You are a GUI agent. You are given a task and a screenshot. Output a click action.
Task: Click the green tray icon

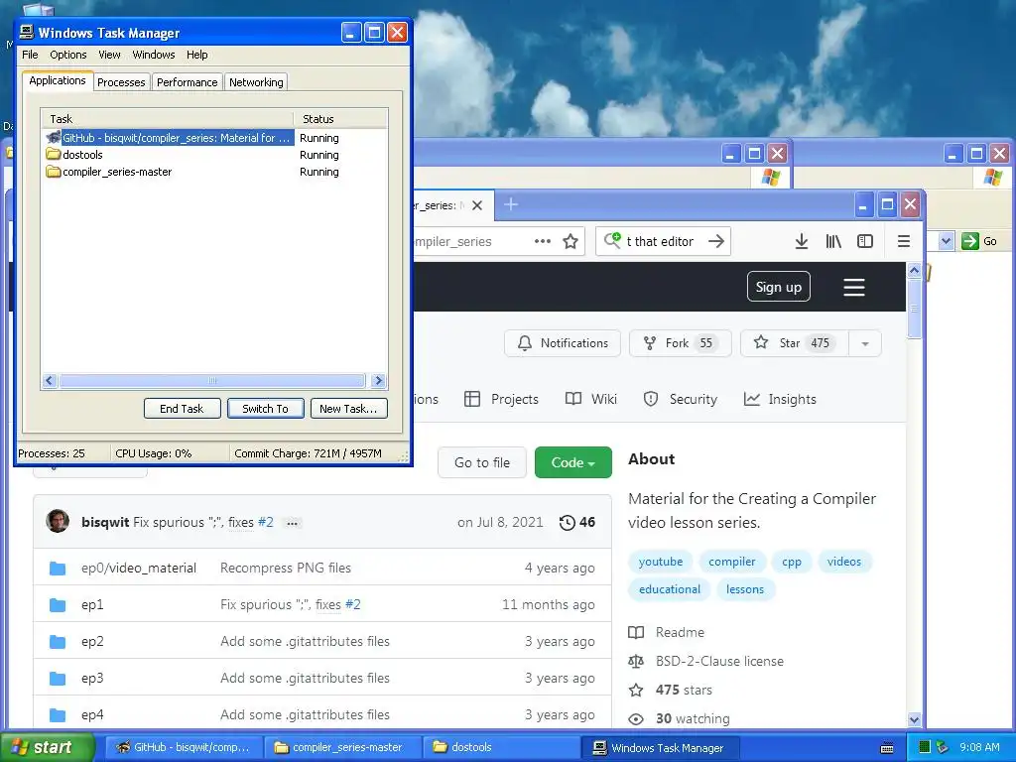pos(925,747)
